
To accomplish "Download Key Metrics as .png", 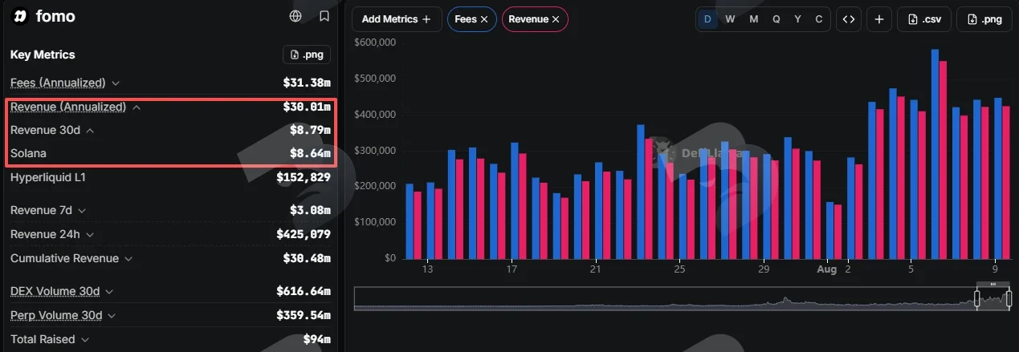I will 307,55.
